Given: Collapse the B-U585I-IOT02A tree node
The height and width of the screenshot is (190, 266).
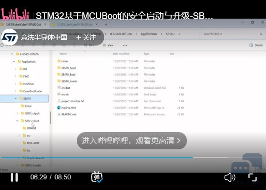Looking at the screenshot, I should tap(12, 54).
